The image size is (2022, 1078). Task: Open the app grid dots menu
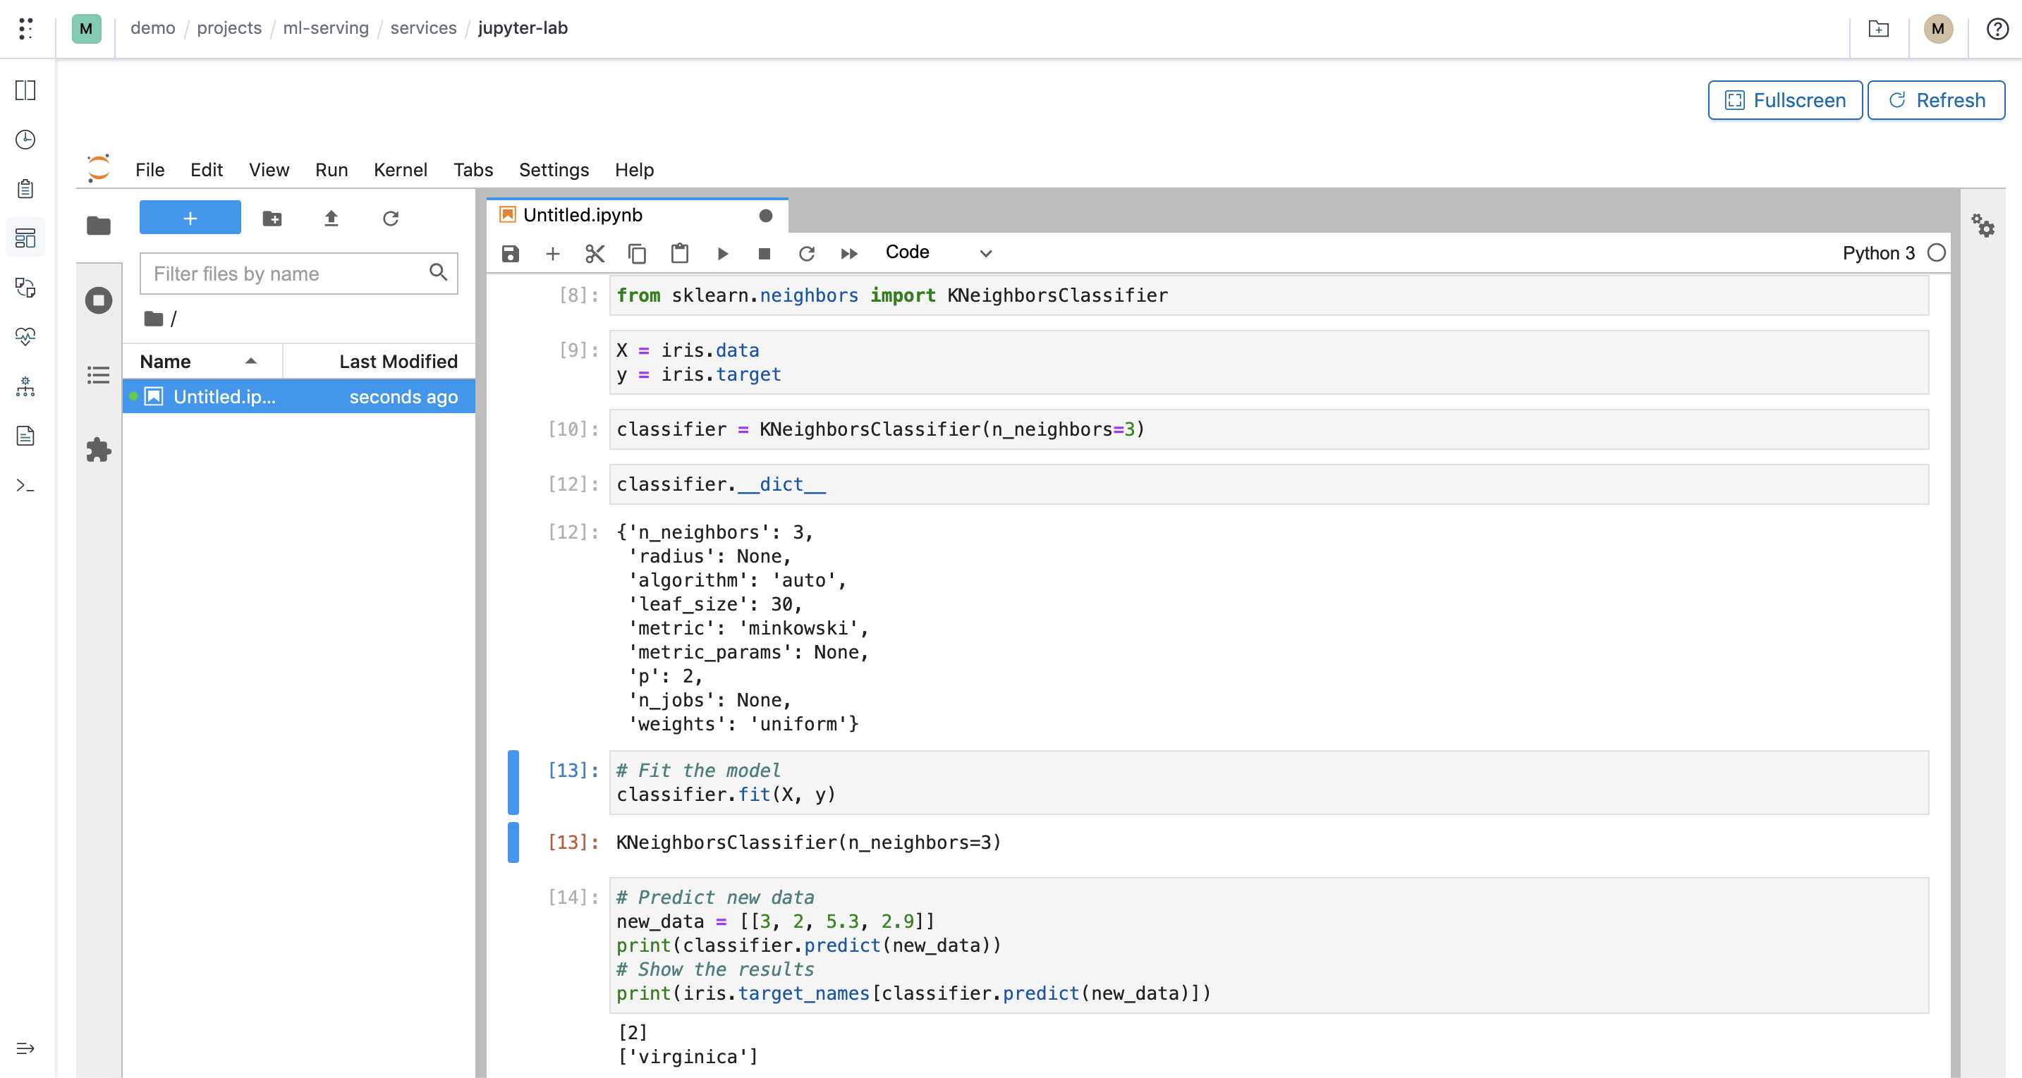click(x=26, y=29)
